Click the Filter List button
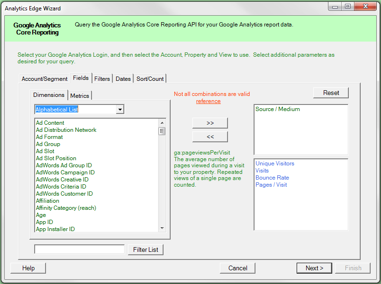This screenshot has height=284, width=381. click(145, 250)
